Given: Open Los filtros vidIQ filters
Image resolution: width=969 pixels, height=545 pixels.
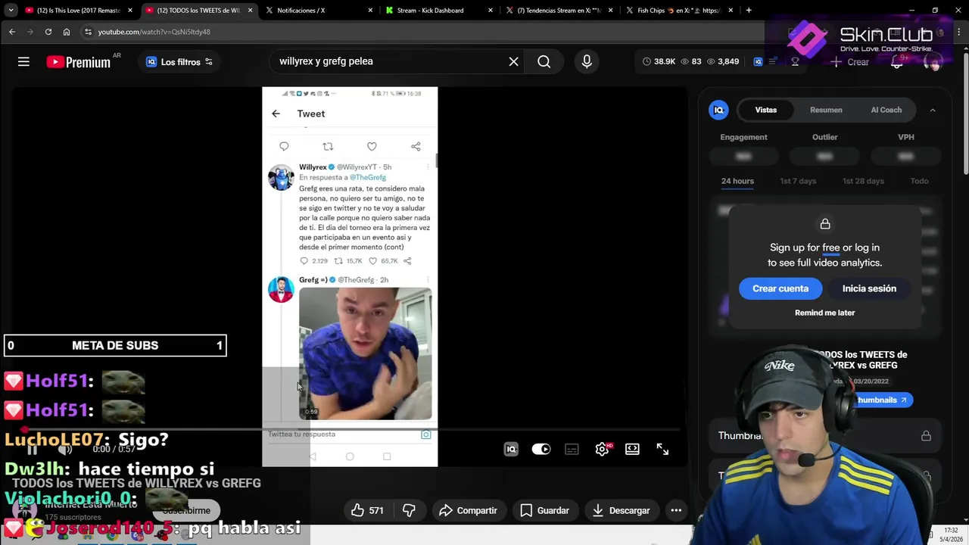Looking at the screenshot, I should pyautogui.click(x=179, y=62).
